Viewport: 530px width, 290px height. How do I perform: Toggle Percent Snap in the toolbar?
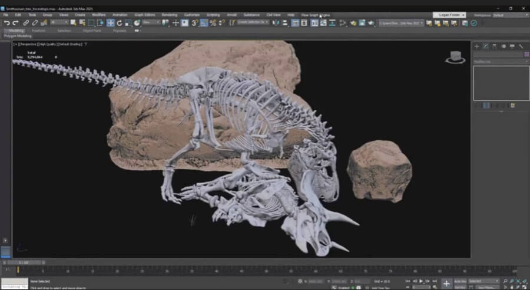[x=213, y=23]
